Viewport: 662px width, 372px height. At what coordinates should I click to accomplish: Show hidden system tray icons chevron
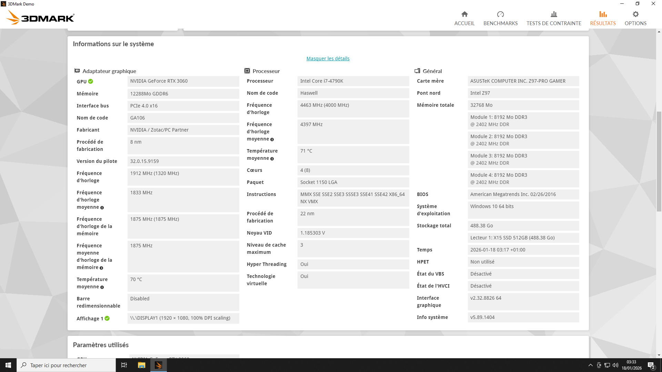pyautogui.click(x=590, y=365)
